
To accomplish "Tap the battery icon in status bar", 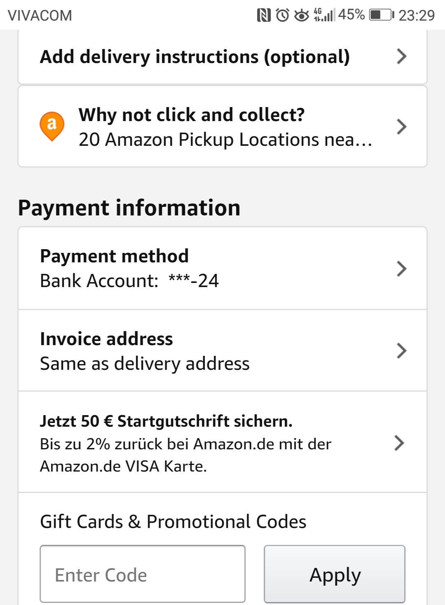I will click(382, 15).
